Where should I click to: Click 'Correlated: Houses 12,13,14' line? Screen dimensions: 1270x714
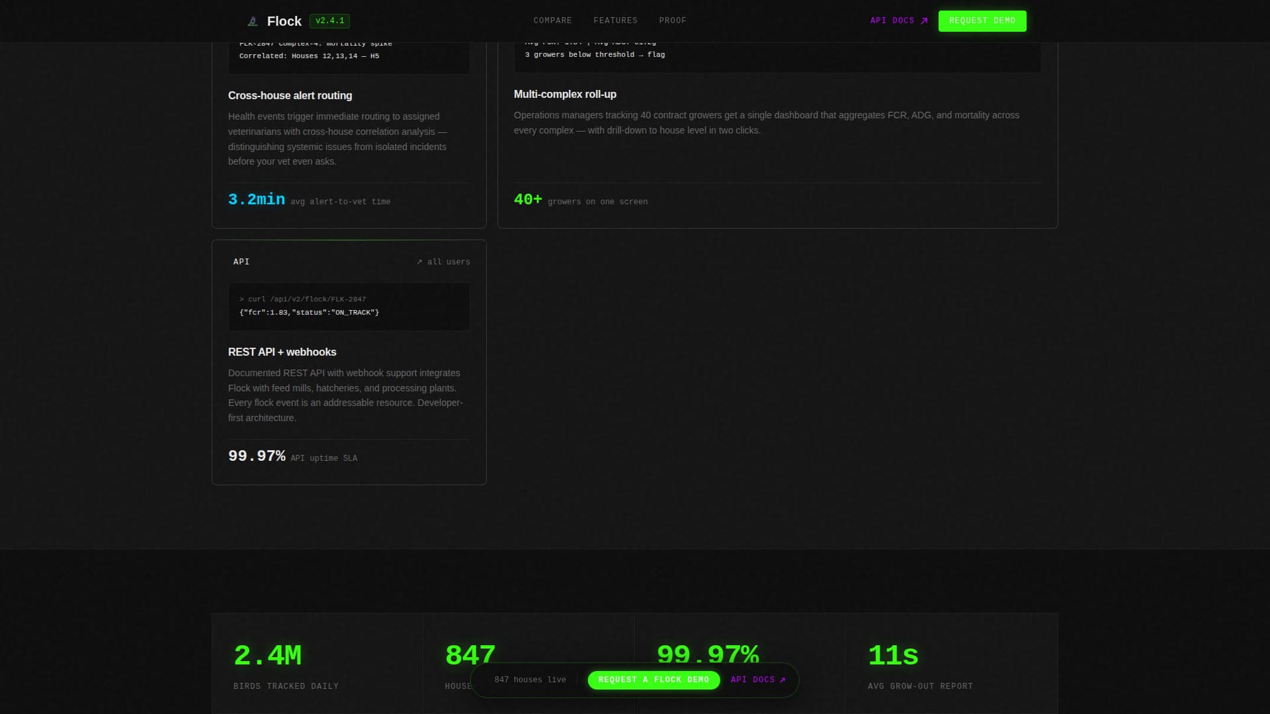point(309,56)
